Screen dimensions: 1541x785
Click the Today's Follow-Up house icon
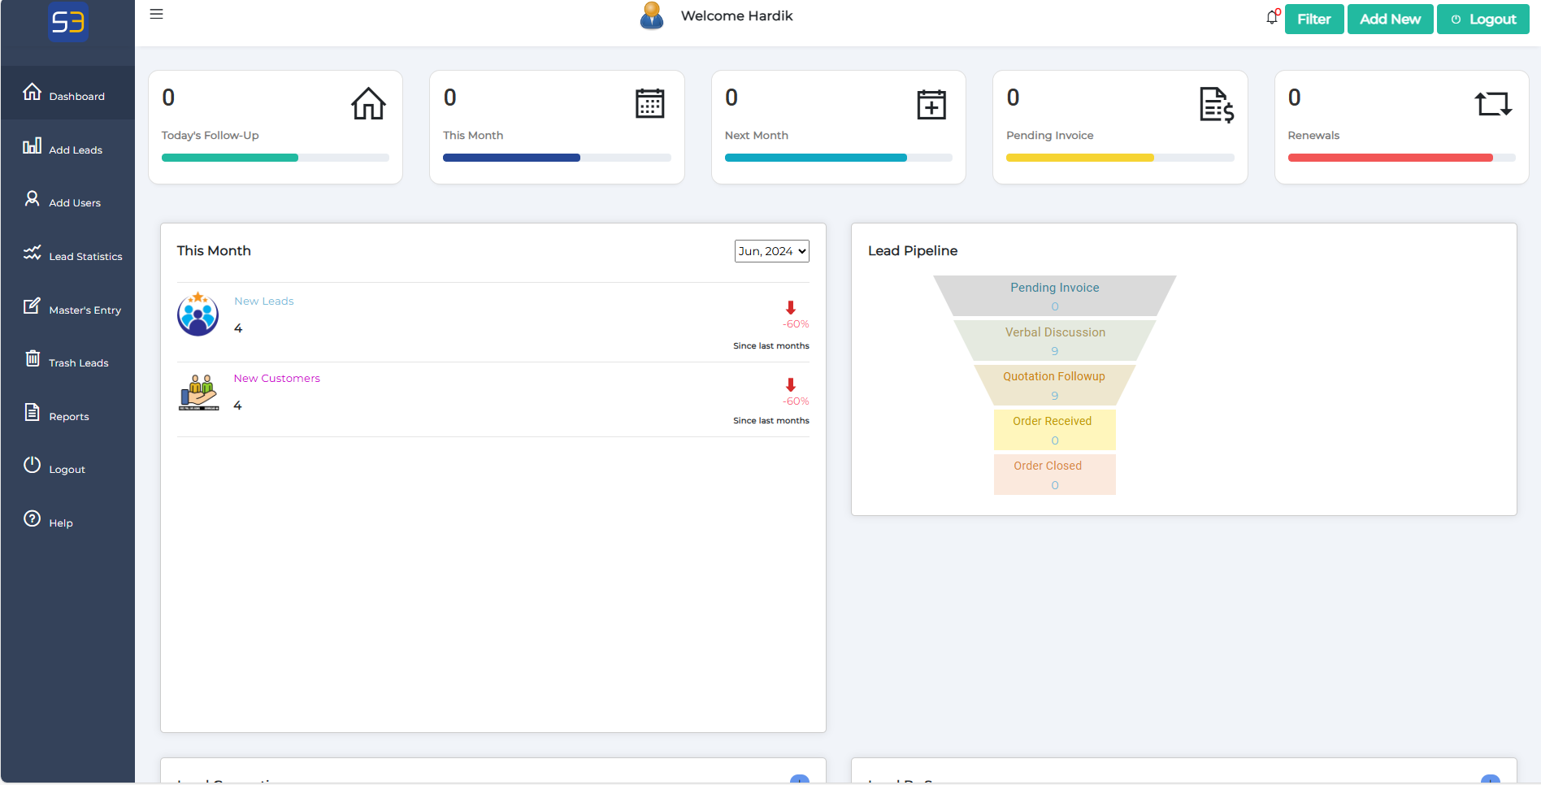(368, 104)
